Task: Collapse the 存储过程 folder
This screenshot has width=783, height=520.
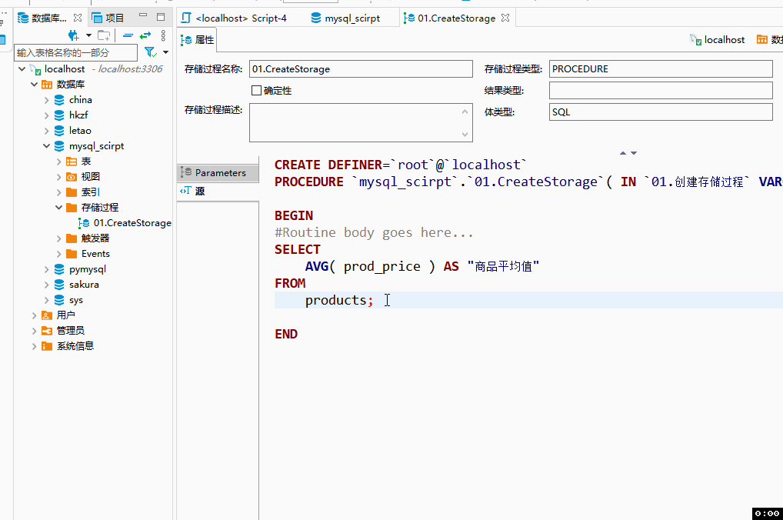Action: pyautogui.click(x=59, y=207)
